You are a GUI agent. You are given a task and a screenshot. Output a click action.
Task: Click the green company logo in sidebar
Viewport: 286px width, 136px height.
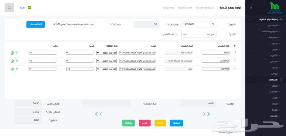coord(275,8)
